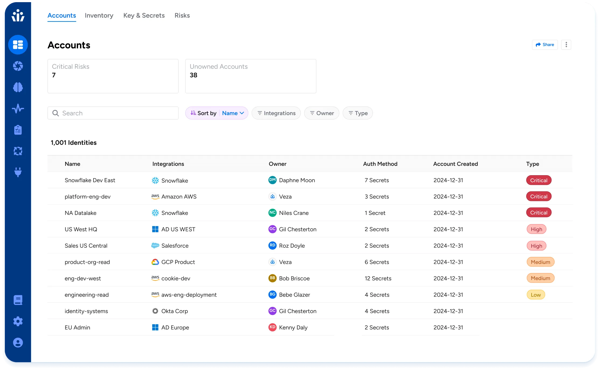The height and width of the screenshot is (370, 600).
Task: Open the three-dot more options menu
Action: tap(566, 45)
